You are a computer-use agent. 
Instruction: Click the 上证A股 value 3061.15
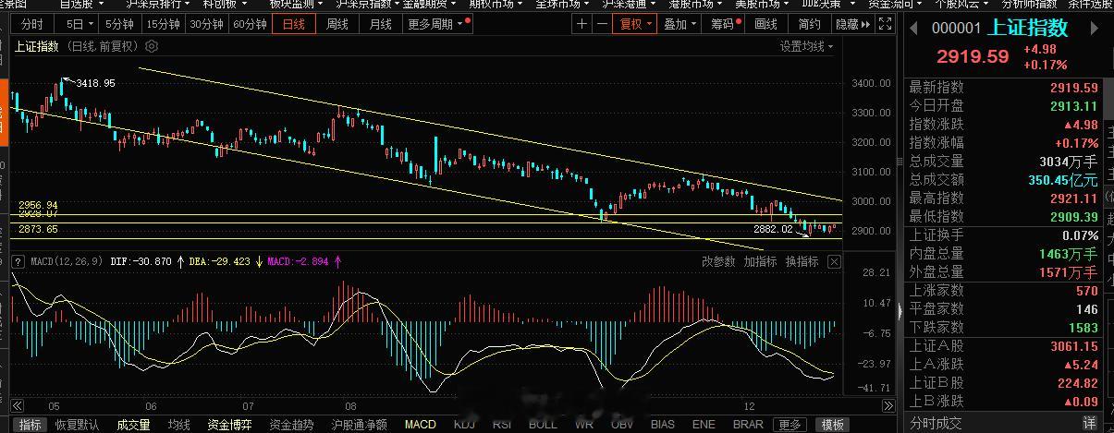click(1073, 346)
